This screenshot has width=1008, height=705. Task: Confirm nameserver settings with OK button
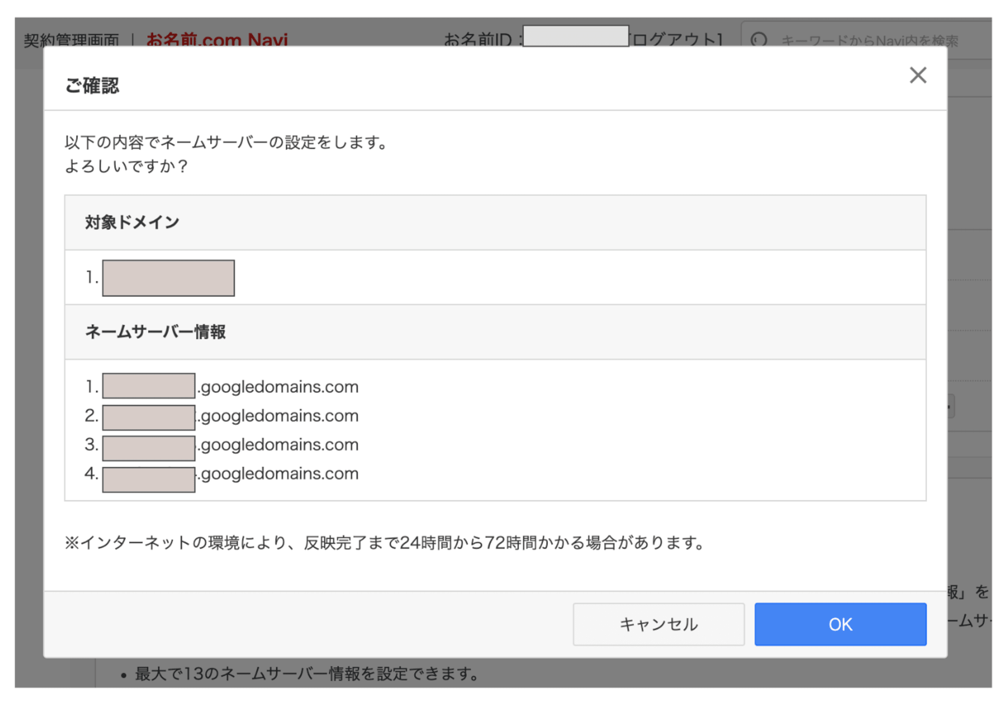[840, 624]
